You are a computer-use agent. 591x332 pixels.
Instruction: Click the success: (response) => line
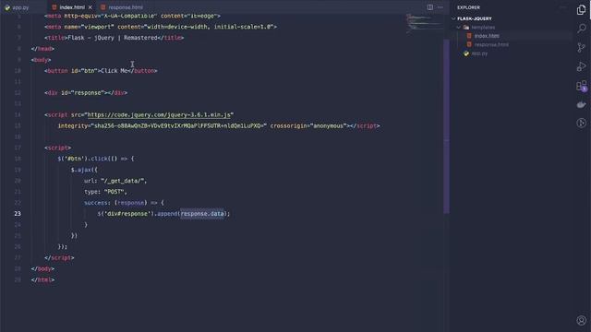pos(124,203)
